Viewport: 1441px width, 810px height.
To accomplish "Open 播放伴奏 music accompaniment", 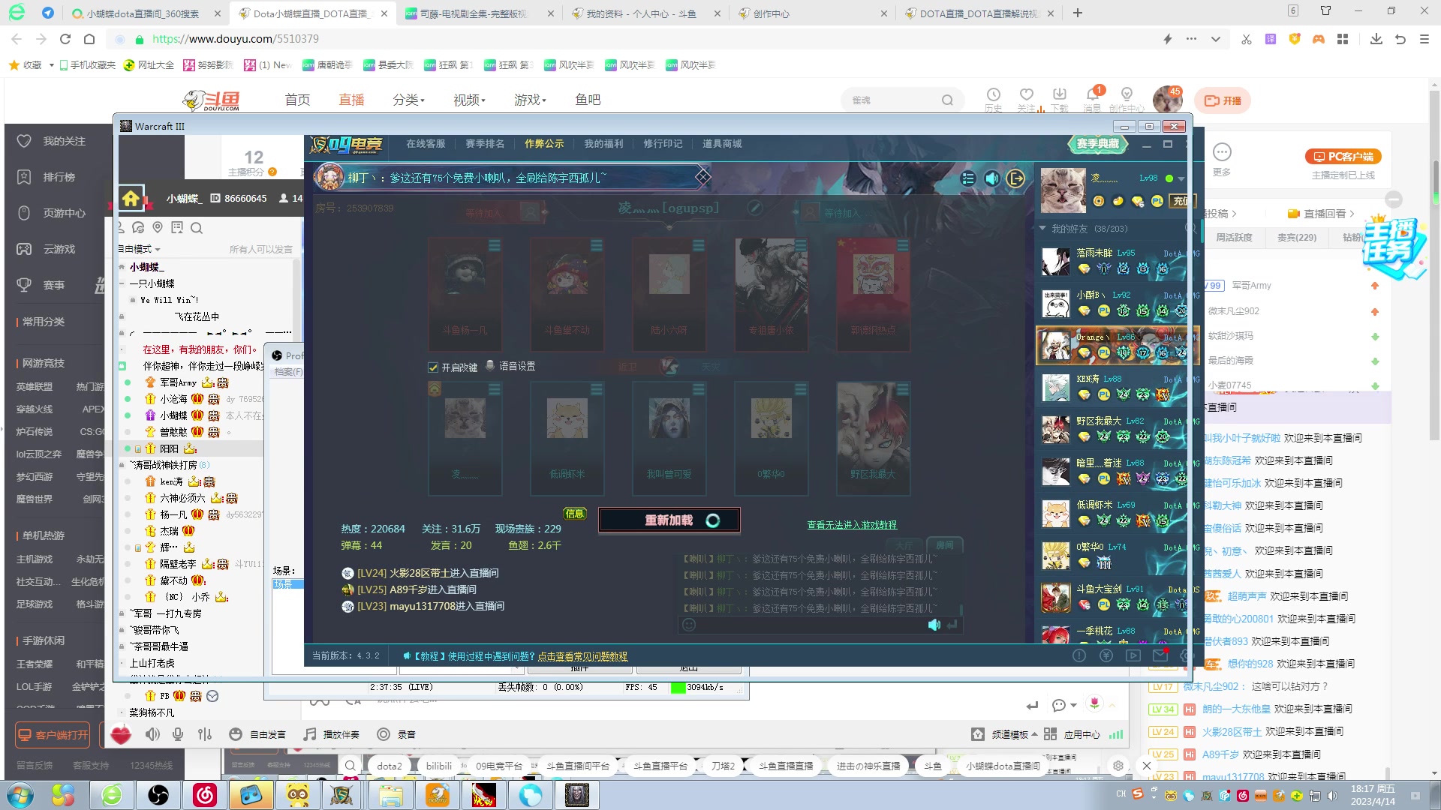I will (x=331, y=734).
